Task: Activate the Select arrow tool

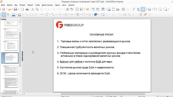Action: [4, 15]
